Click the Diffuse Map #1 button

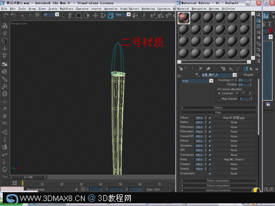point(234,118)
